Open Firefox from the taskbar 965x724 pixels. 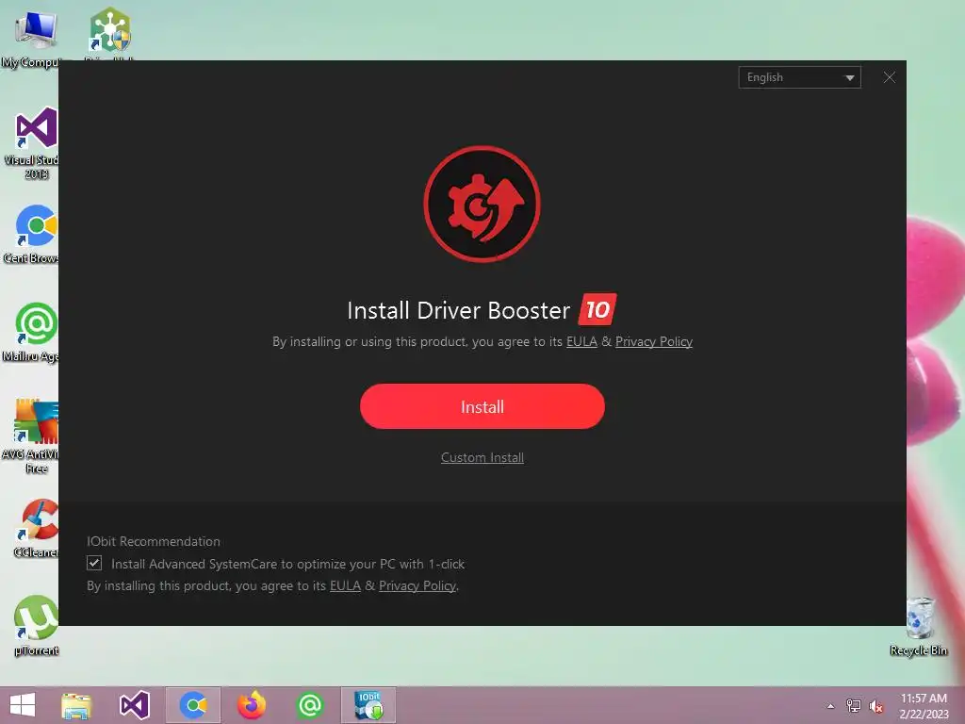click(251, 705)
